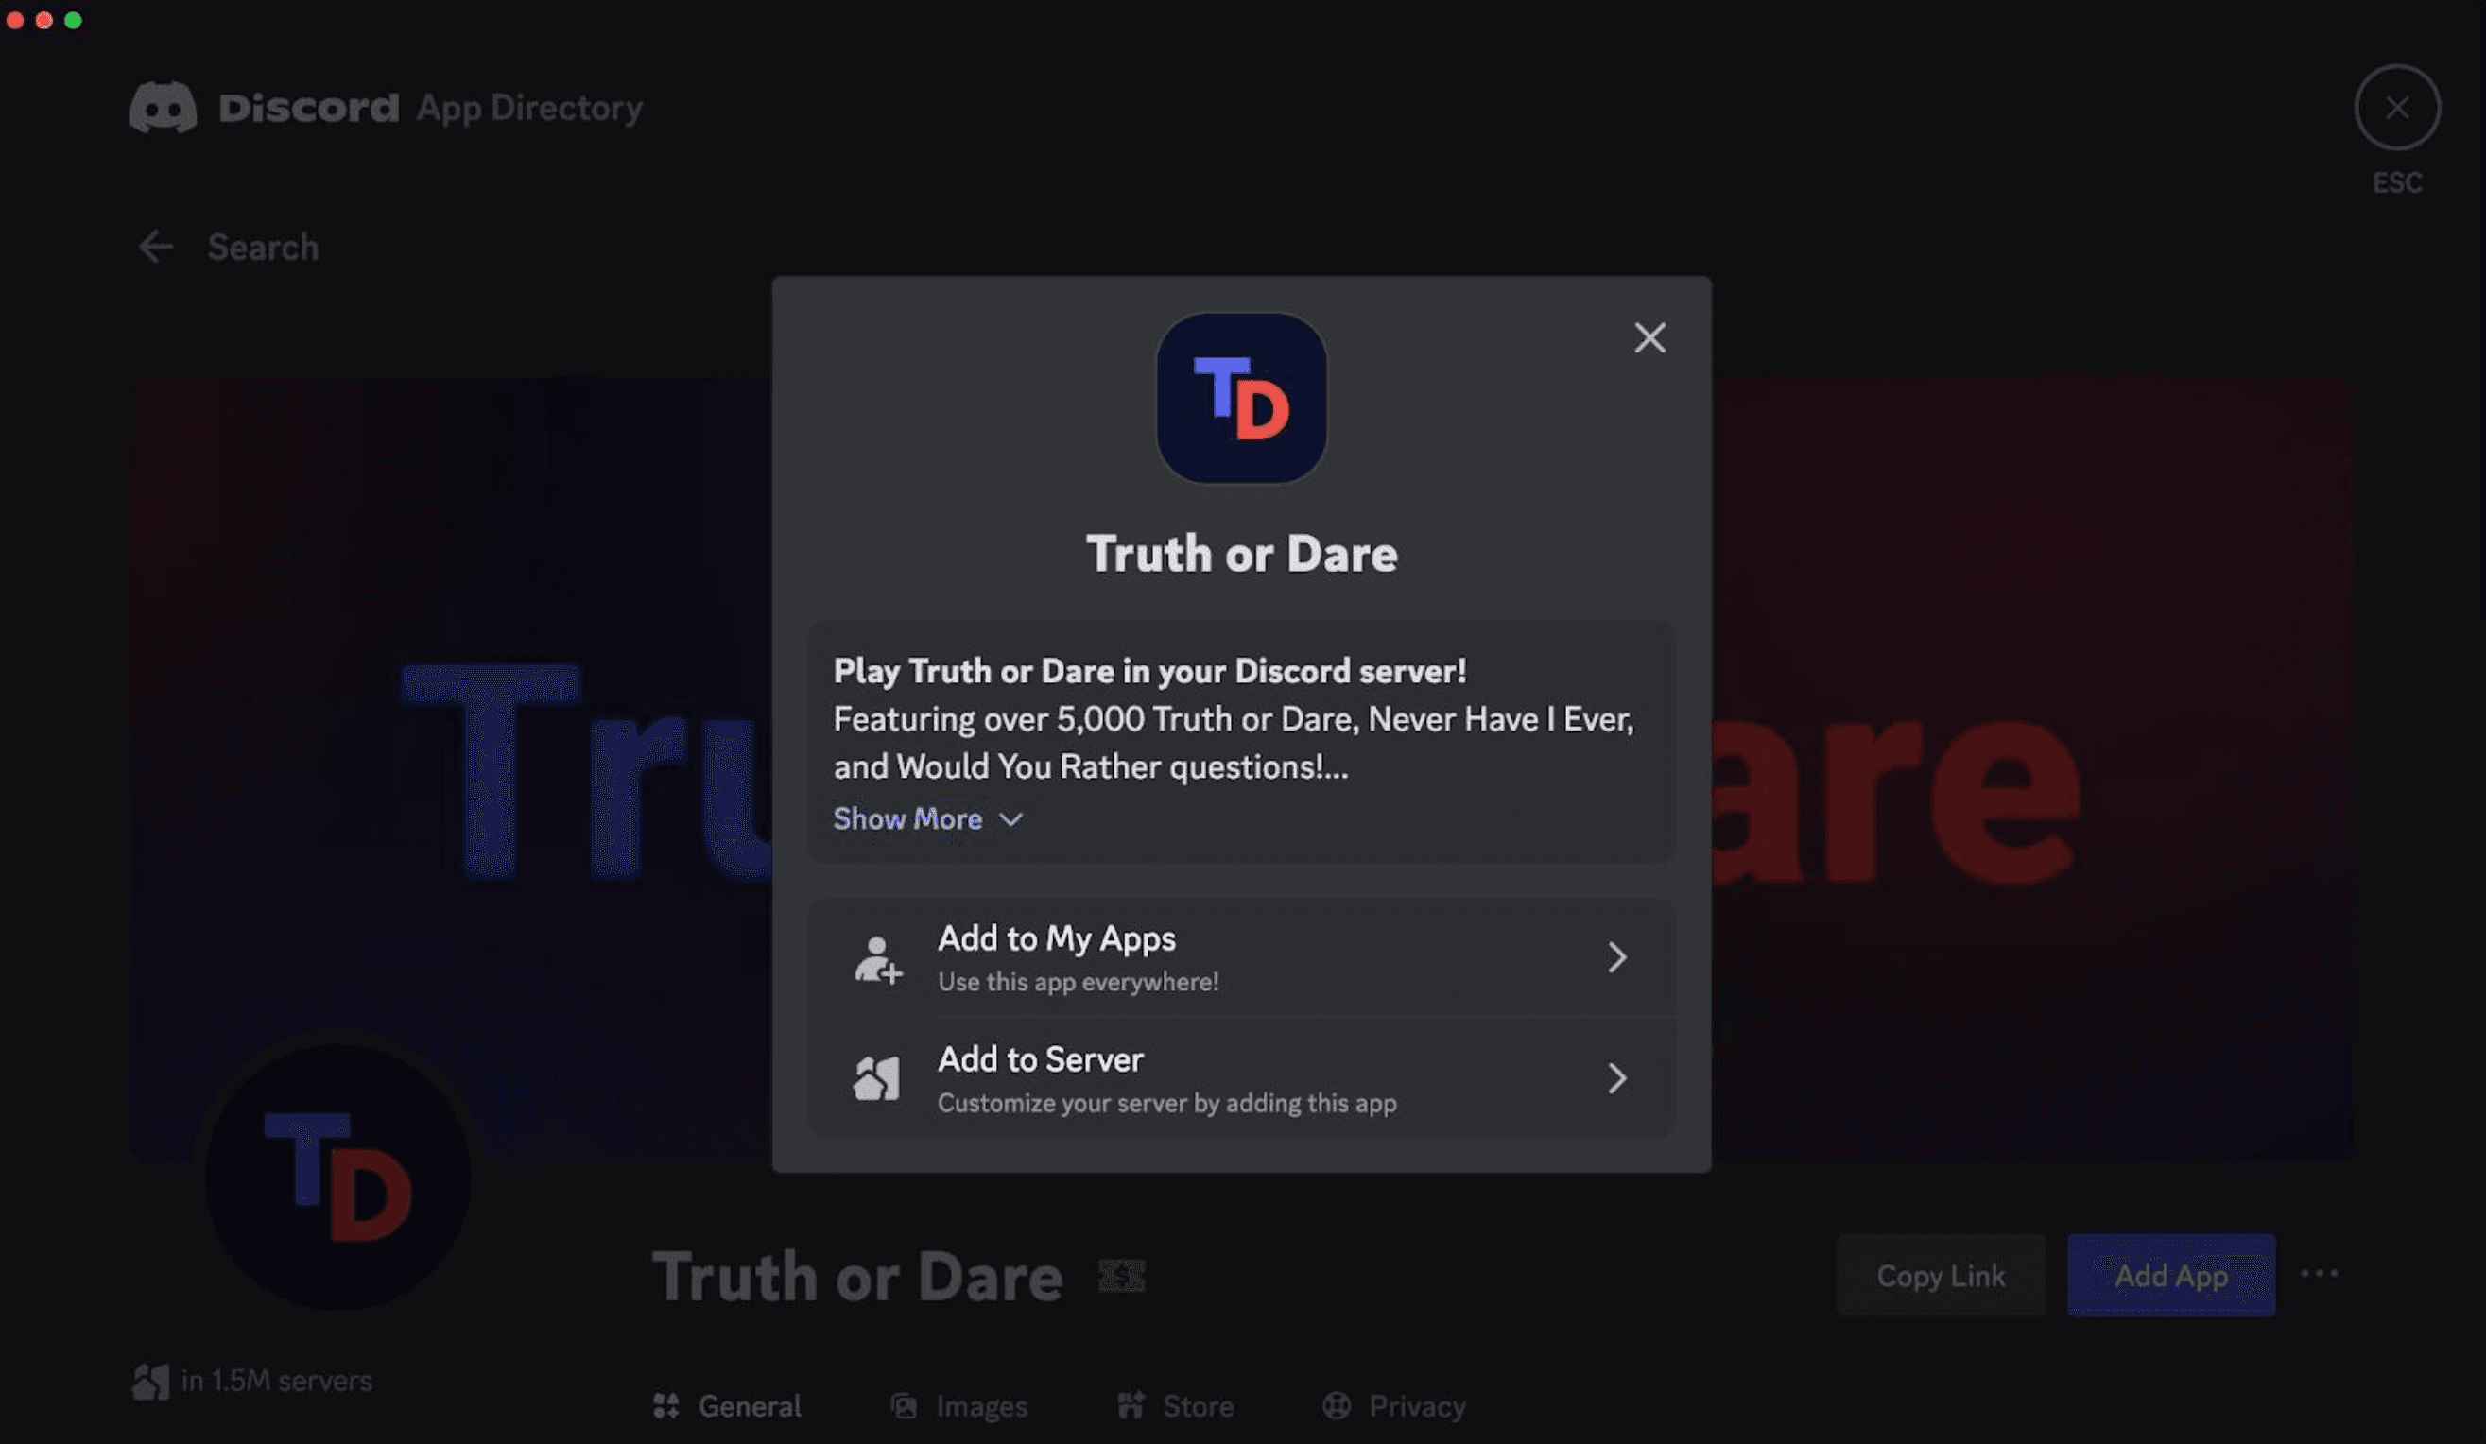The height and width of the screenshot is (1444, 2486).
Task: Open the three-dot more options menu
Action: (x=2320, y=1274)
